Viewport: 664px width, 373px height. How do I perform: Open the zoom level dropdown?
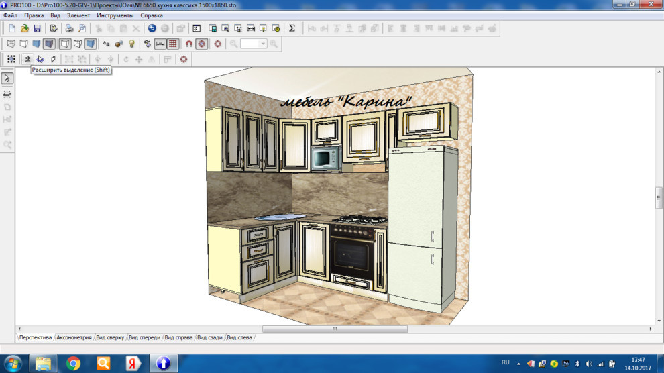pyautogui.click(x=263, y=44)
